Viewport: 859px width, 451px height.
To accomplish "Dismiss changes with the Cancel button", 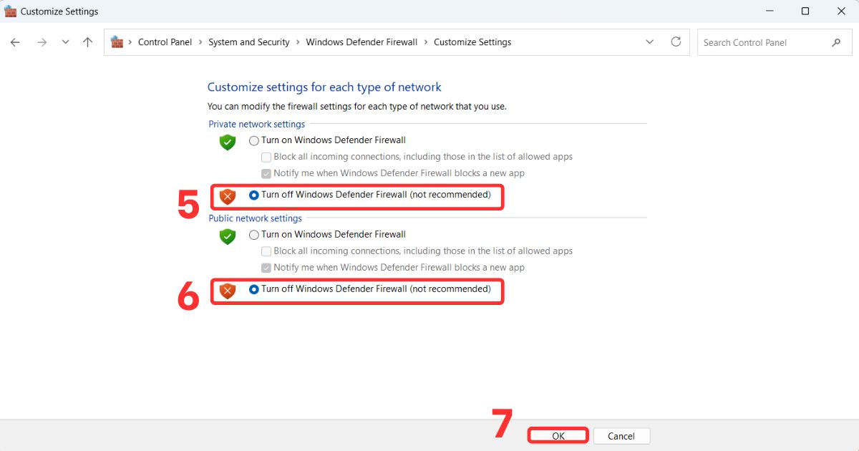I will 621,435.
